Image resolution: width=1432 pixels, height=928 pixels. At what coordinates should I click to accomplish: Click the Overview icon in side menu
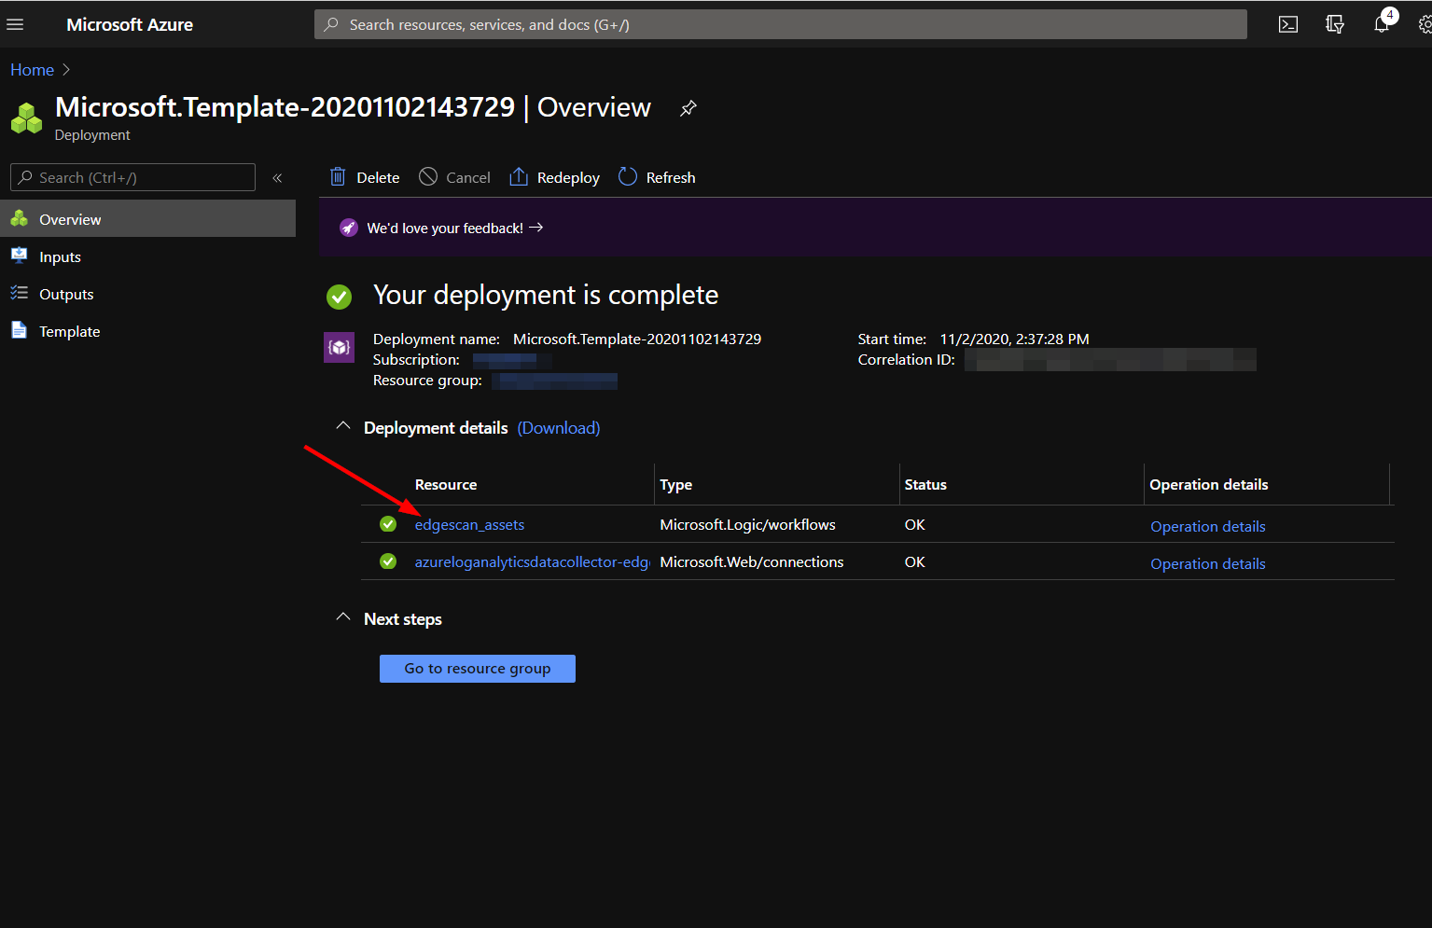[19, 218]
